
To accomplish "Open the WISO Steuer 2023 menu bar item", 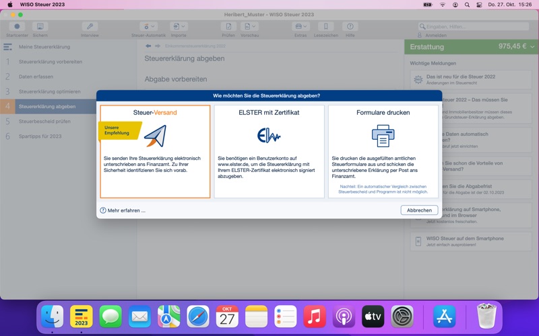I will [42, 5].
